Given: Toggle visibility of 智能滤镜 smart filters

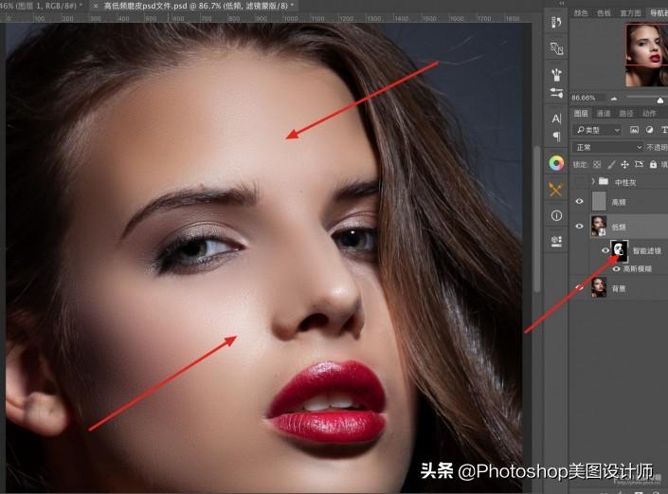Looking at the screenshot, I should coord(605,250).
